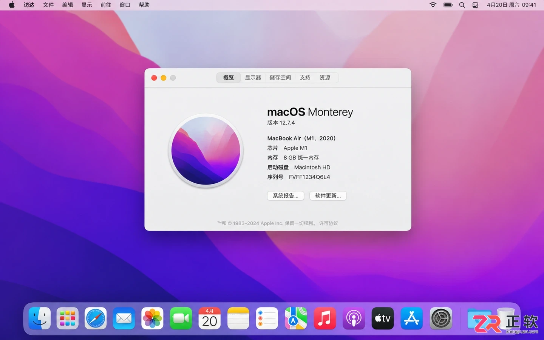Click the MacBook Air (M1, 2020) text
544x340 pixels.
[x=301, y=138]
